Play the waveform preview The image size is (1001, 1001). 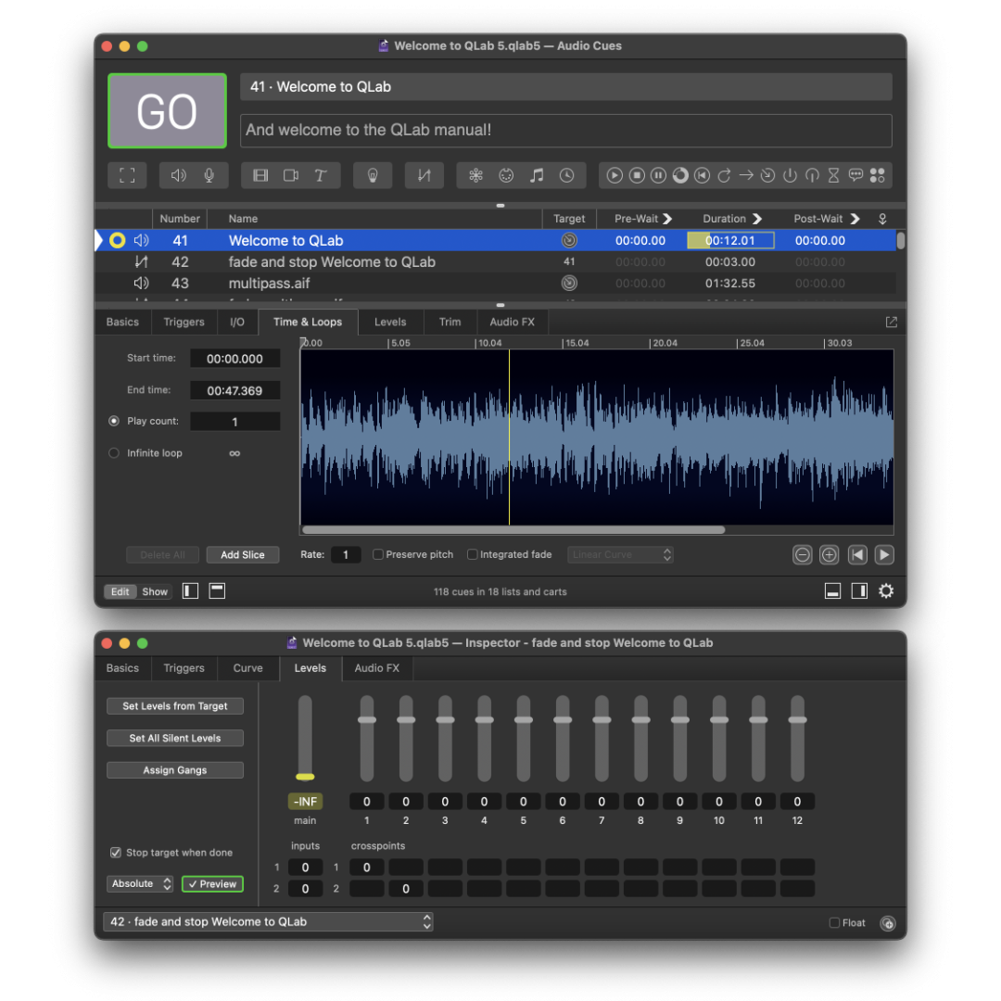coord(884,555)
